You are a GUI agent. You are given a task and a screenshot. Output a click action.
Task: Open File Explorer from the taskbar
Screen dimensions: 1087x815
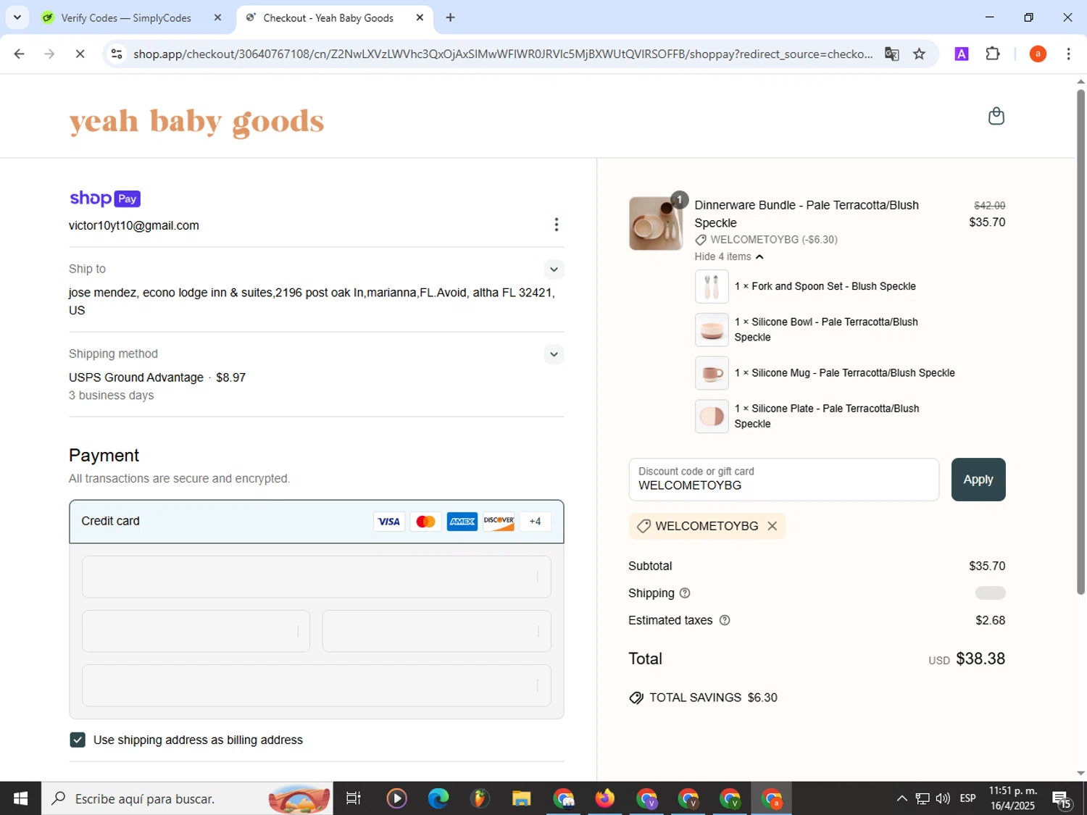click(x=521, y=798)
